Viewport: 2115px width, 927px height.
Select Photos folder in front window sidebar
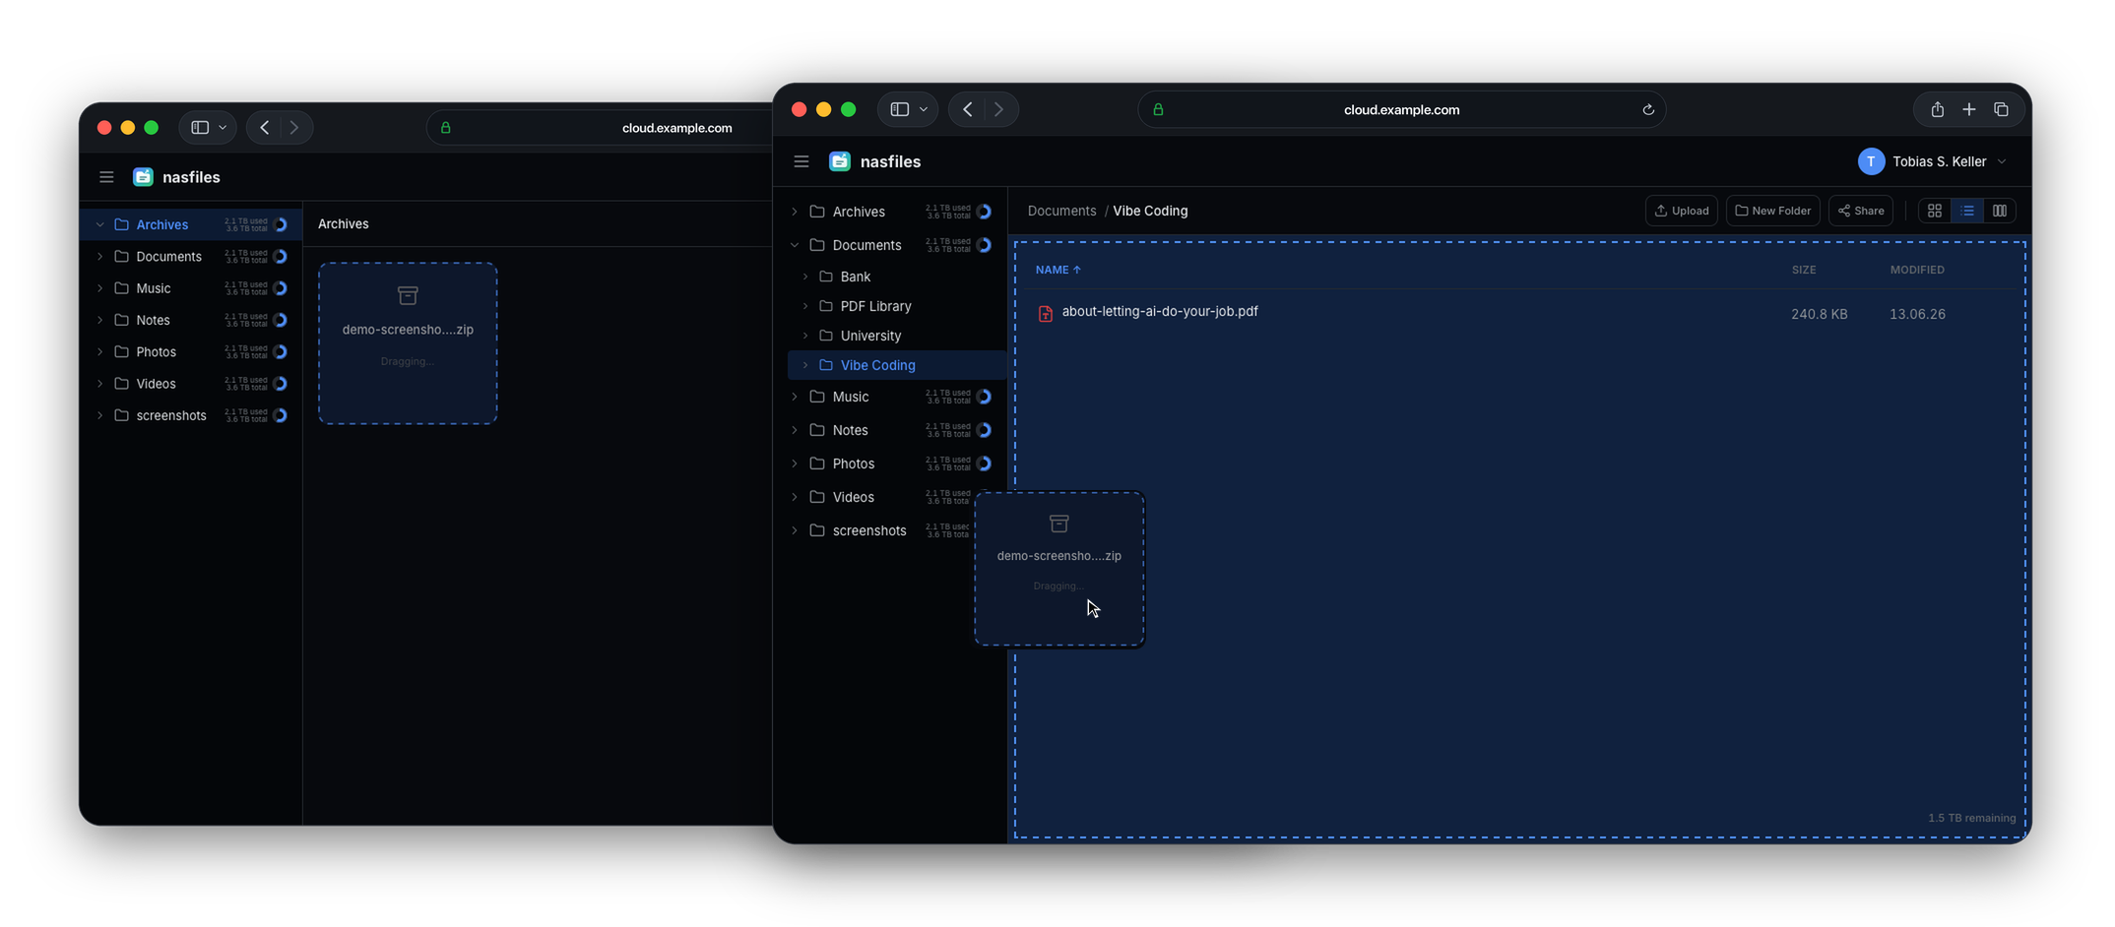click(891, 463)
